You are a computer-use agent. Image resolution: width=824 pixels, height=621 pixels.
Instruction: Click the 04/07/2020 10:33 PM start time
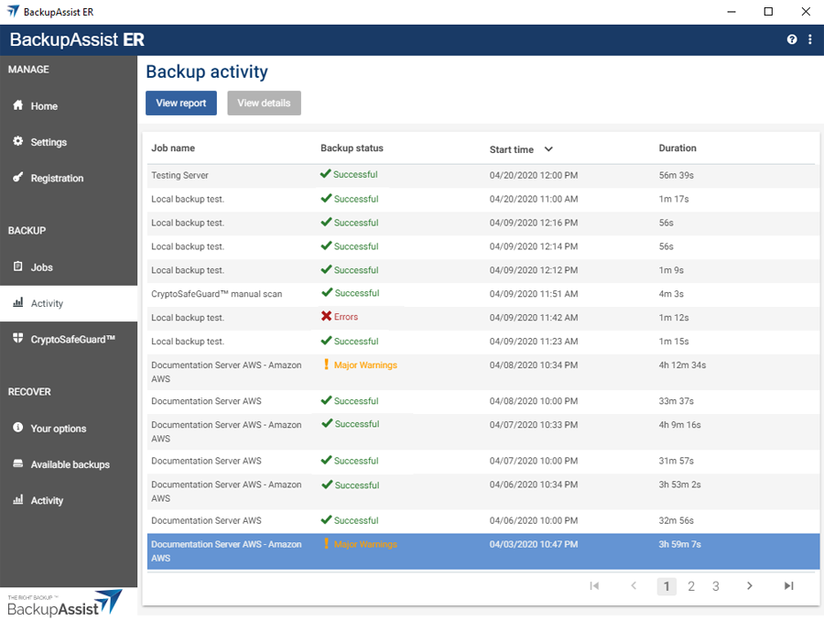coord(534,425)
